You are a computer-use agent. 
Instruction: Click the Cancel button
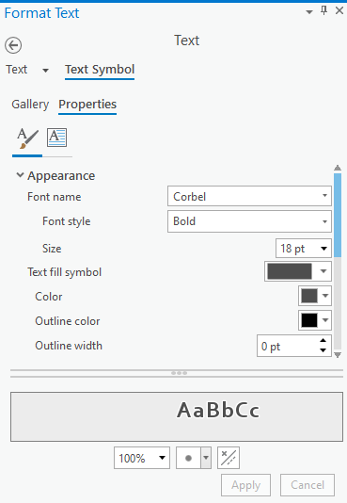(x=308, y=485)
